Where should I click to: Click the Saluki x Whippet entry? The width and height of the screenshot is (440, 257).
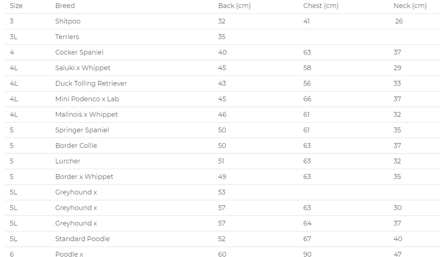(x=83, y=68)
